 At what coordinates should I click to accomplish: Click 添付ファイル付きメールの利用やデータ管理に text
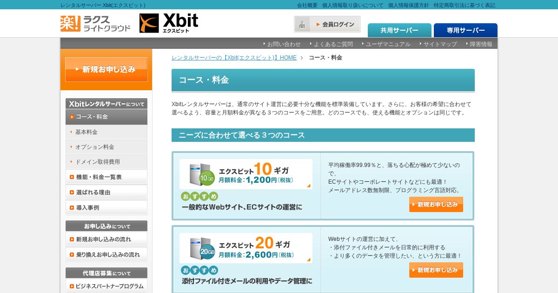[247, 281]
